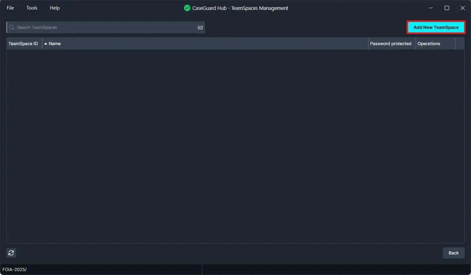
Task: Click the (0) search result count
Action: click(x=200, y=27)
